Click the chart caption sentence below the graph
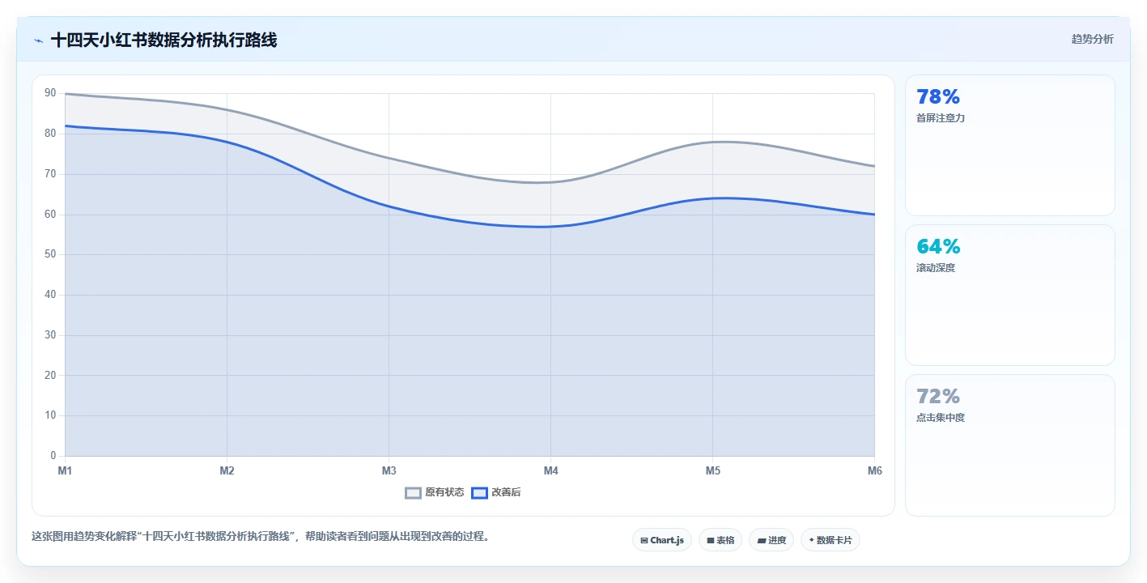 click(x=261, y=536)
